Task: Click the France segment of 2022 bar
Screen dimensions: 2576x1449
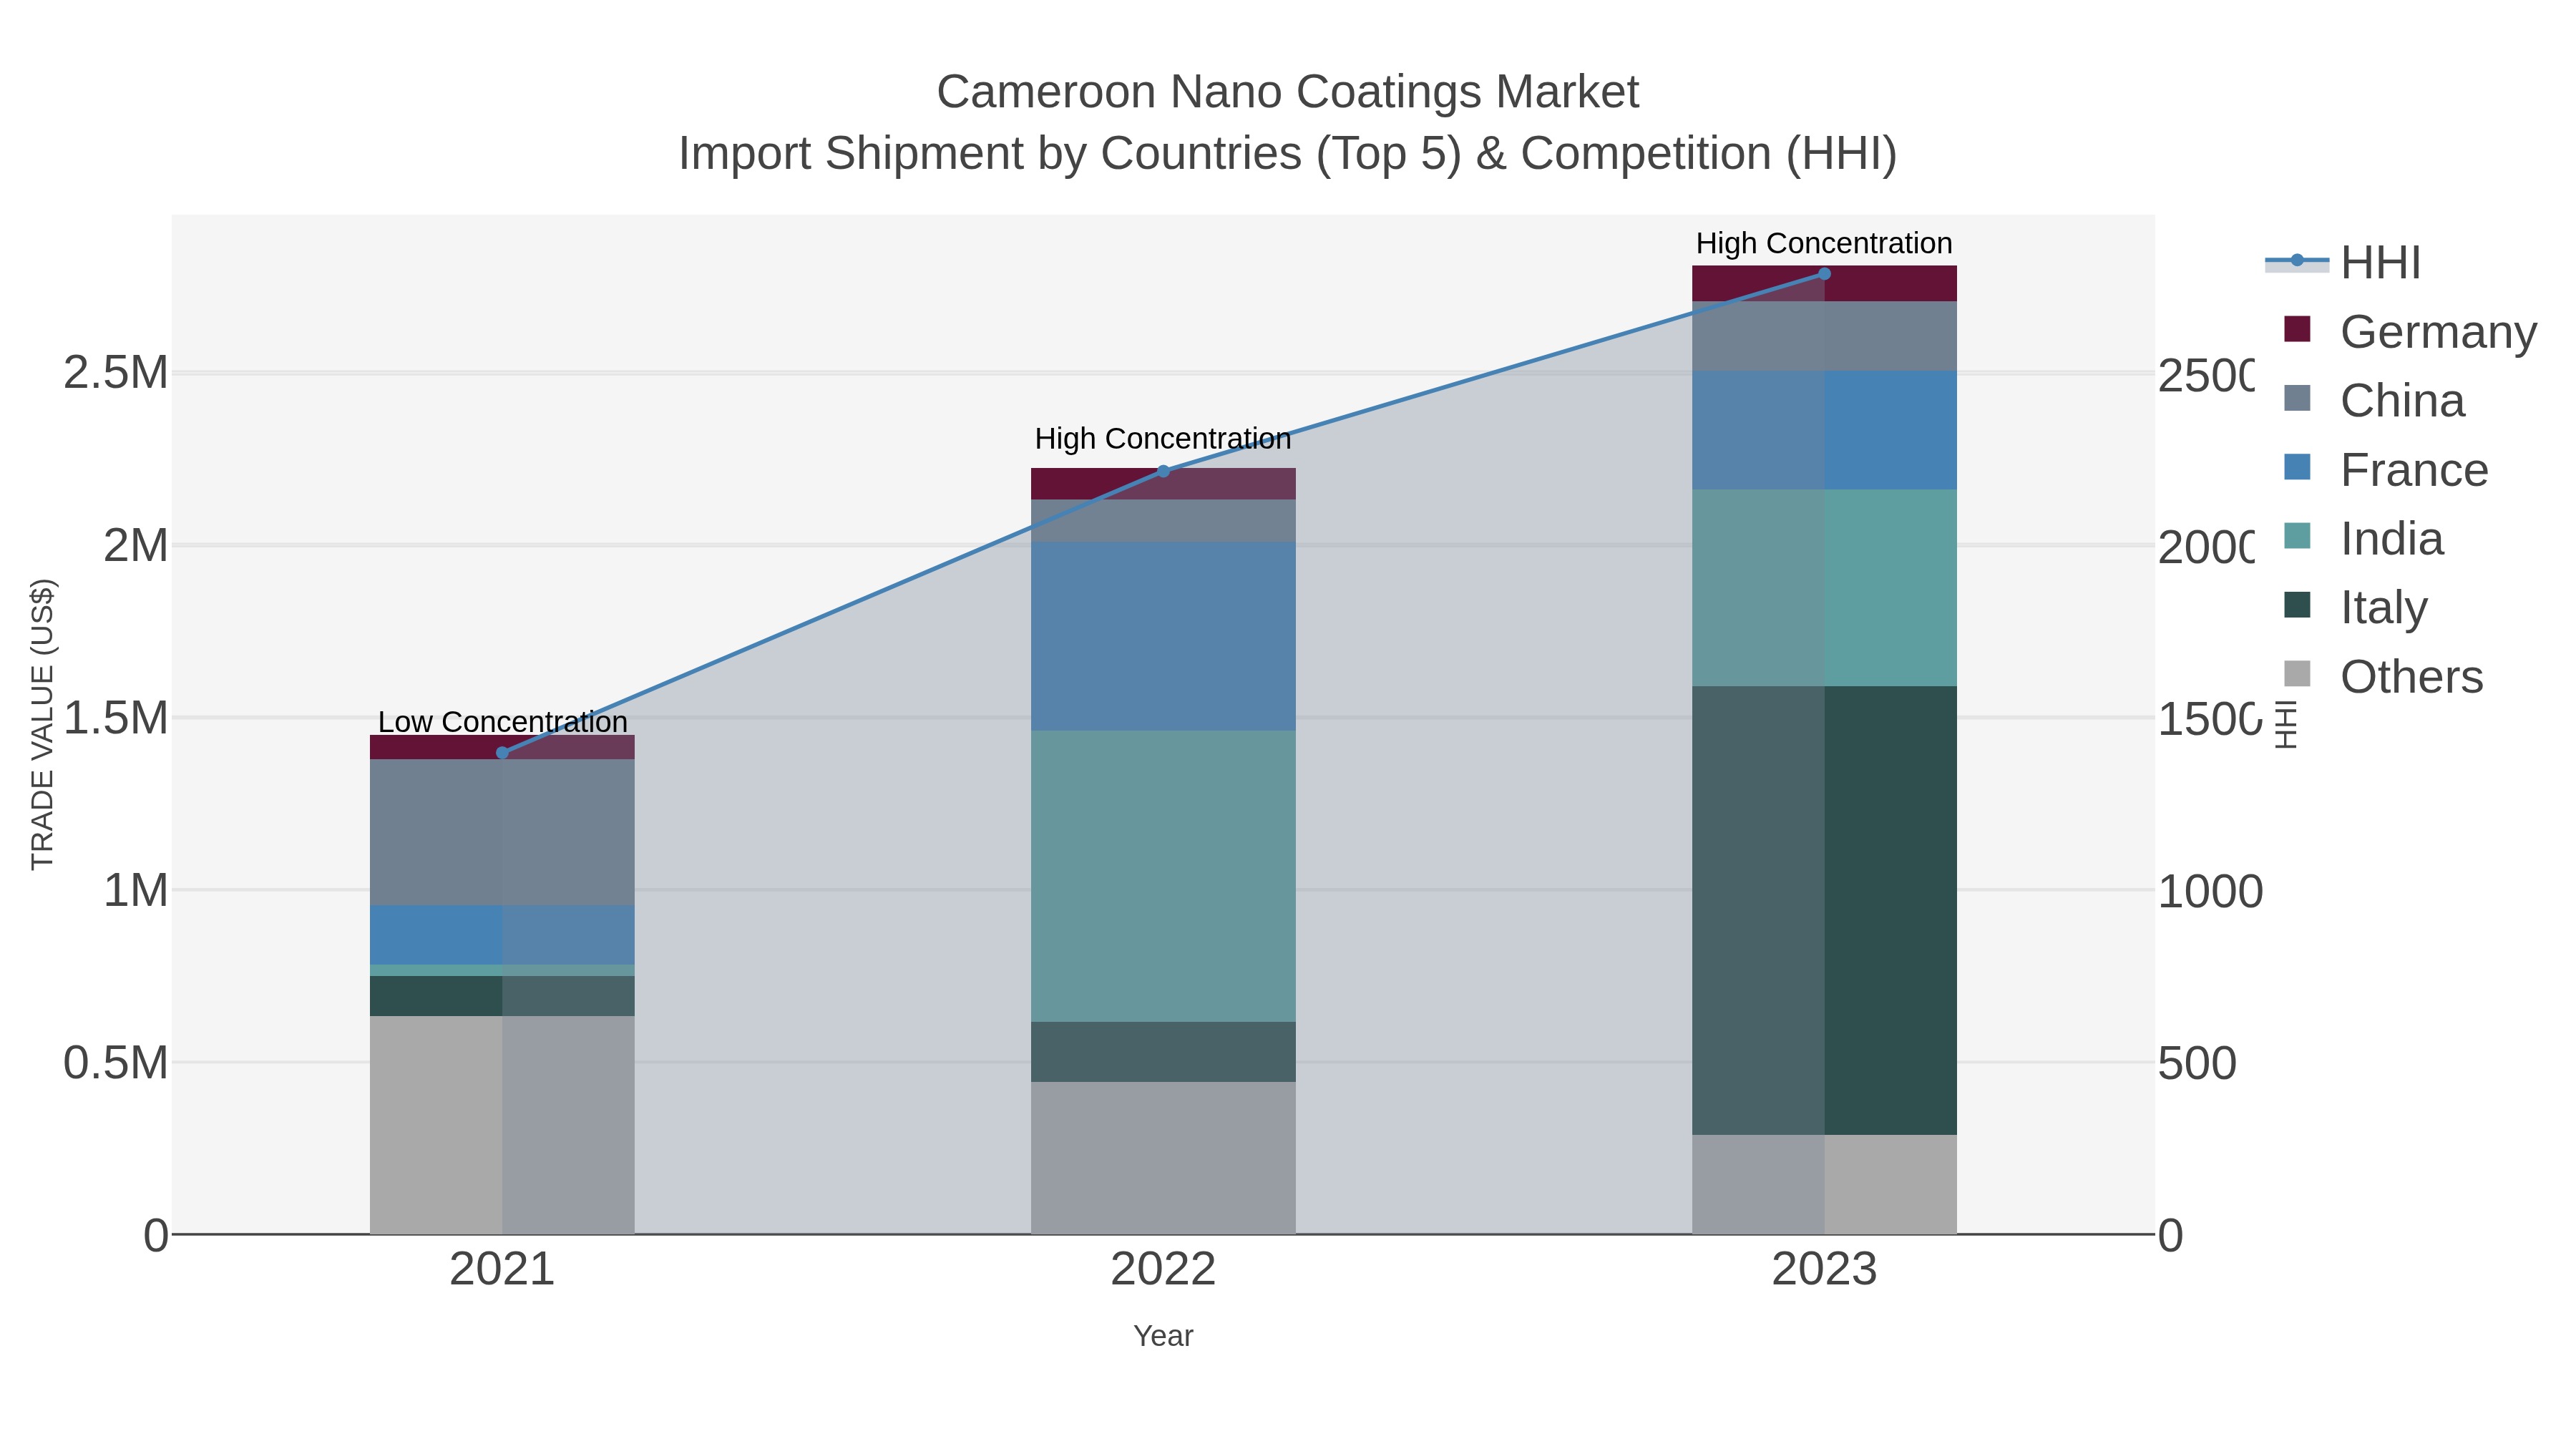Action: 1163,637
